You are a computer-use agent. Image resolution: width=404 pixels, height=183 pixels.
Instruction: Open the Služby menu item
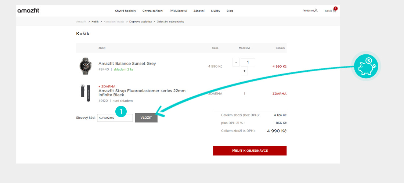point(216,11)
